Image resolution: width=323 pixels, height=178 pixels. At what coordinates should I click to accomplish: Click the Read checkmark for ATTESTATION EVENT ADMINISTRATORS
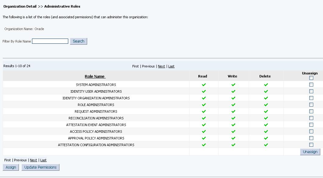coord(204,125)
